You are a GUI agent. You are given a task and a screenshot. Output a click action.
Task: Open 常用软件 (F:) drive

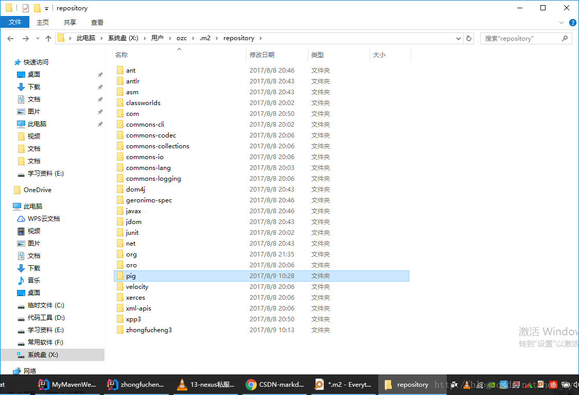point(45,342)
